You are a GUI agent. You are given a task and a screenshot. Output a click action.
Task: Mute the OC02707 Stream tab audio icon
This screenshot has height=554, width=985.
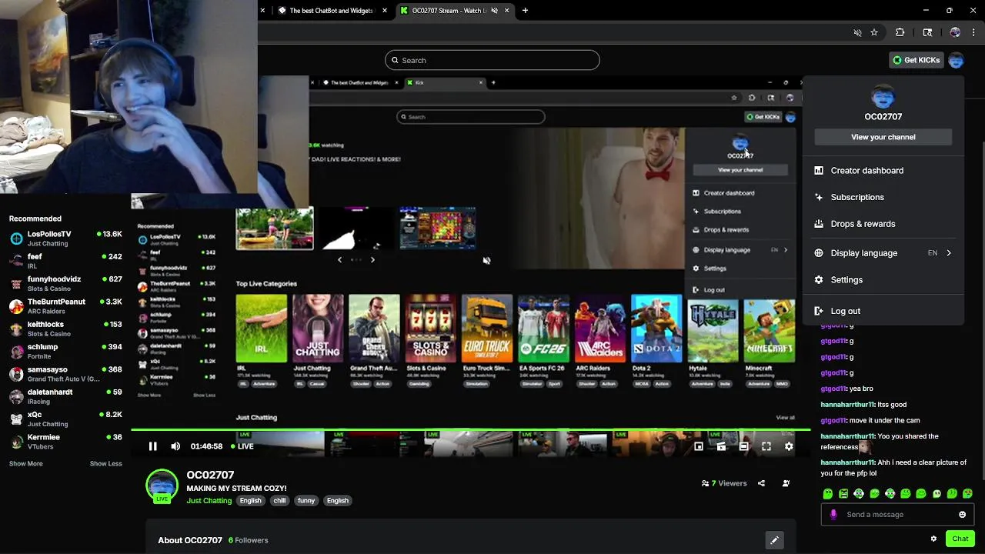tap(494, 11)
